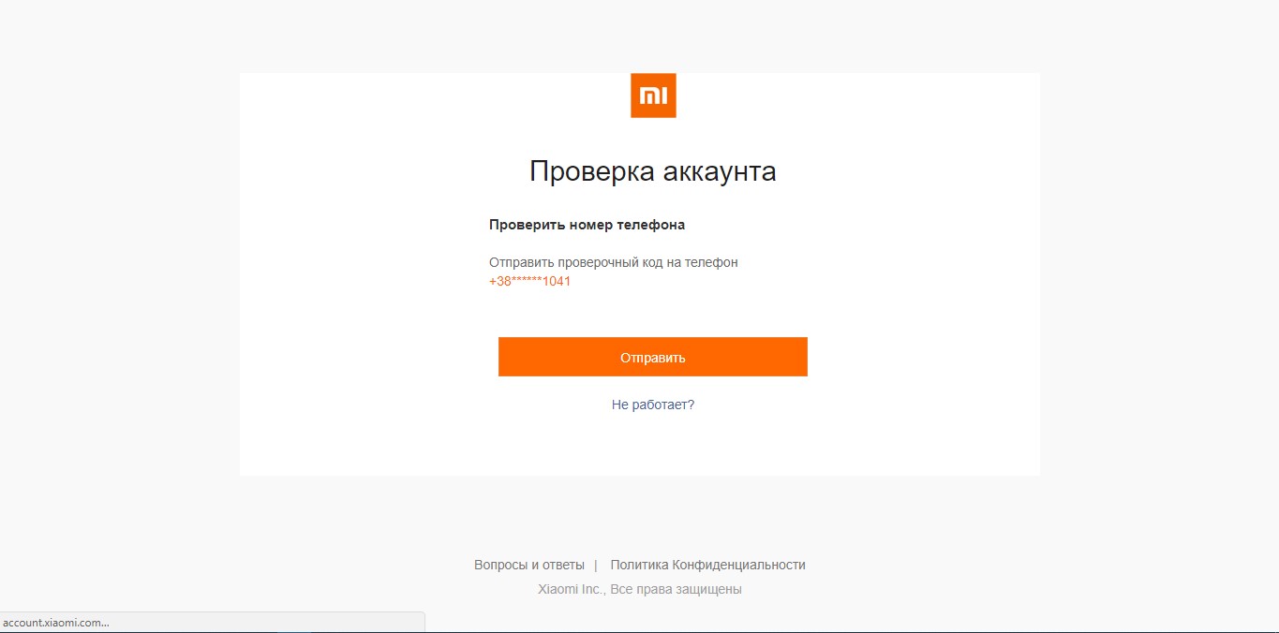Open the Вопросы и ответы footer link
The image size is (1279, 633).
[528, 565]
